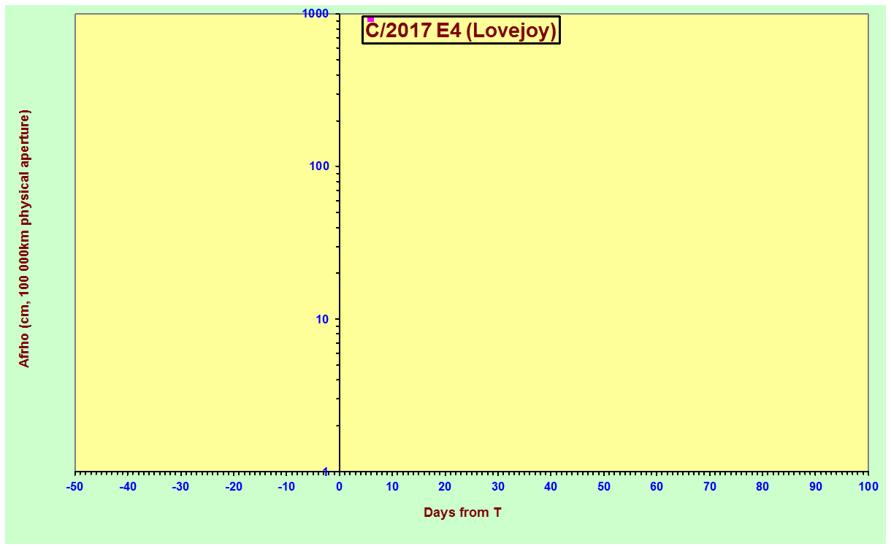Click the x-axis title Days from T
Image resolution: width=891 pixels, height=549 pixels.
[462, 512]
